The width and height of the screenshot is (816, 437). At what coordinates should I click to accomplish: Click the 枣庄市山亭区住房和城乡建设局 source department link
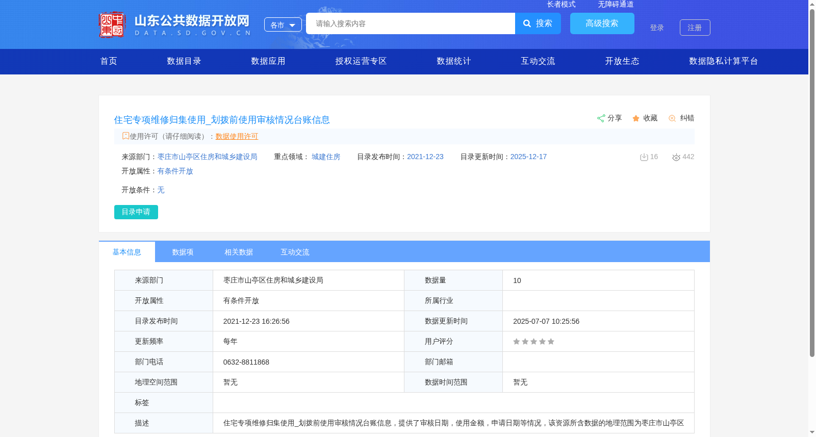point(207,157)
